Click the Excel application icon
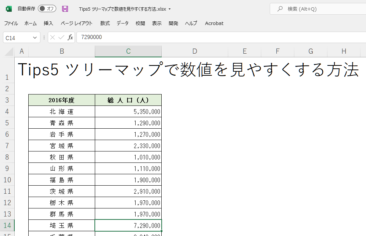The width and height of the screenshot is (366, 236). 8,9
